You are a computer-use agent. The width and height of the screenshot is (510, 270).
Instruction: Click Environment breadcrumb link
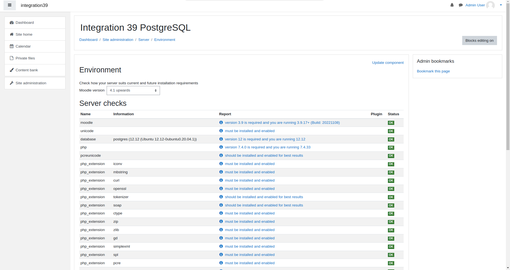tap(165, 40)
